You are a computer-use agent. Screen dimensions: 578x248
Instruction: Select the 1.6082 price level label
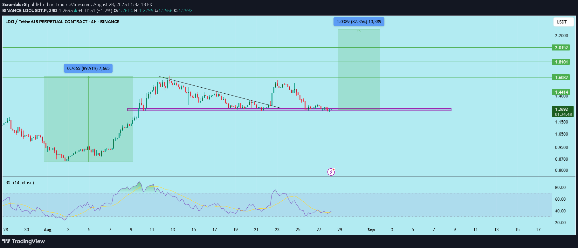pos(561,77)
